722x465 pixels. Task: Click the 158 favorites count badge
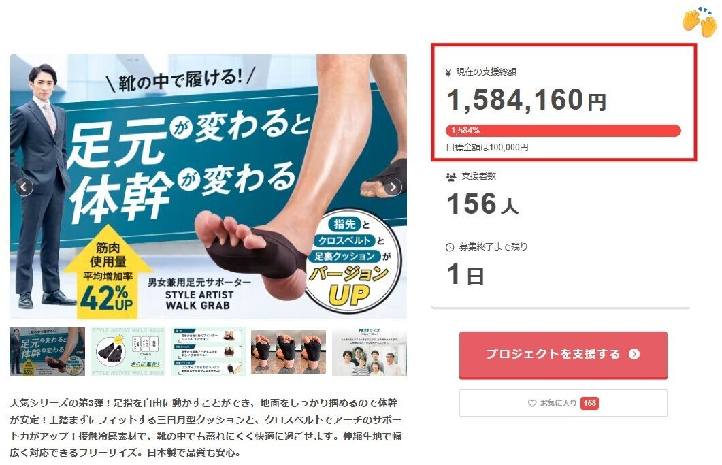click(589, 403)
